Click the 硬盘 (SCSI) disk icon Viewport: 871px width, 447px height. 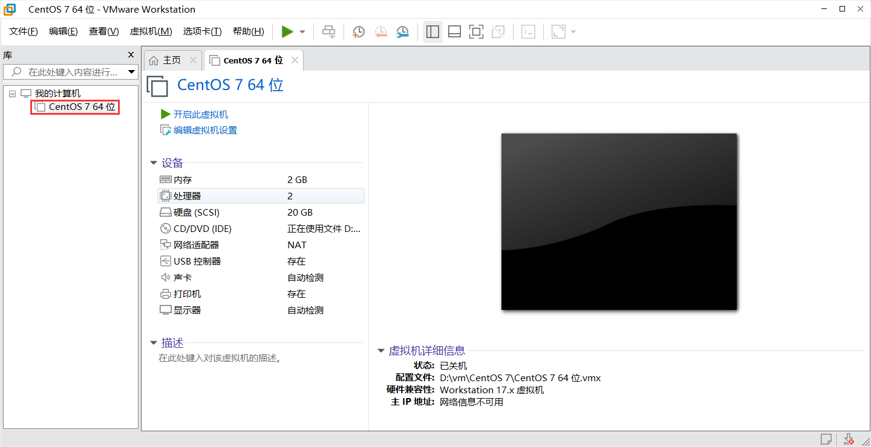166,213
